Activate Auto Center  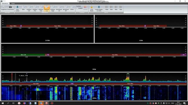(x=17, y=8)
